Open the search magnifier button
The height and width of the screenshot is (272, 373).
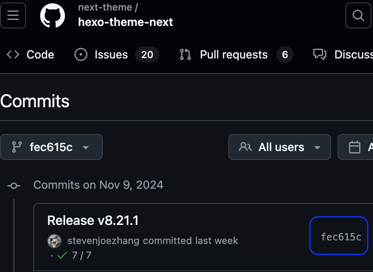pyautogui.click(x=358, y=15)
